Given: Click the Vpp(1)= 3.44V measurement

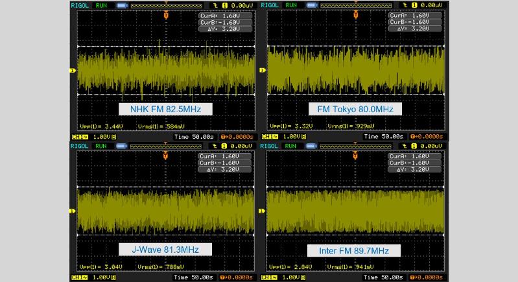Looking at the screenshot, I should click(101, 126).
